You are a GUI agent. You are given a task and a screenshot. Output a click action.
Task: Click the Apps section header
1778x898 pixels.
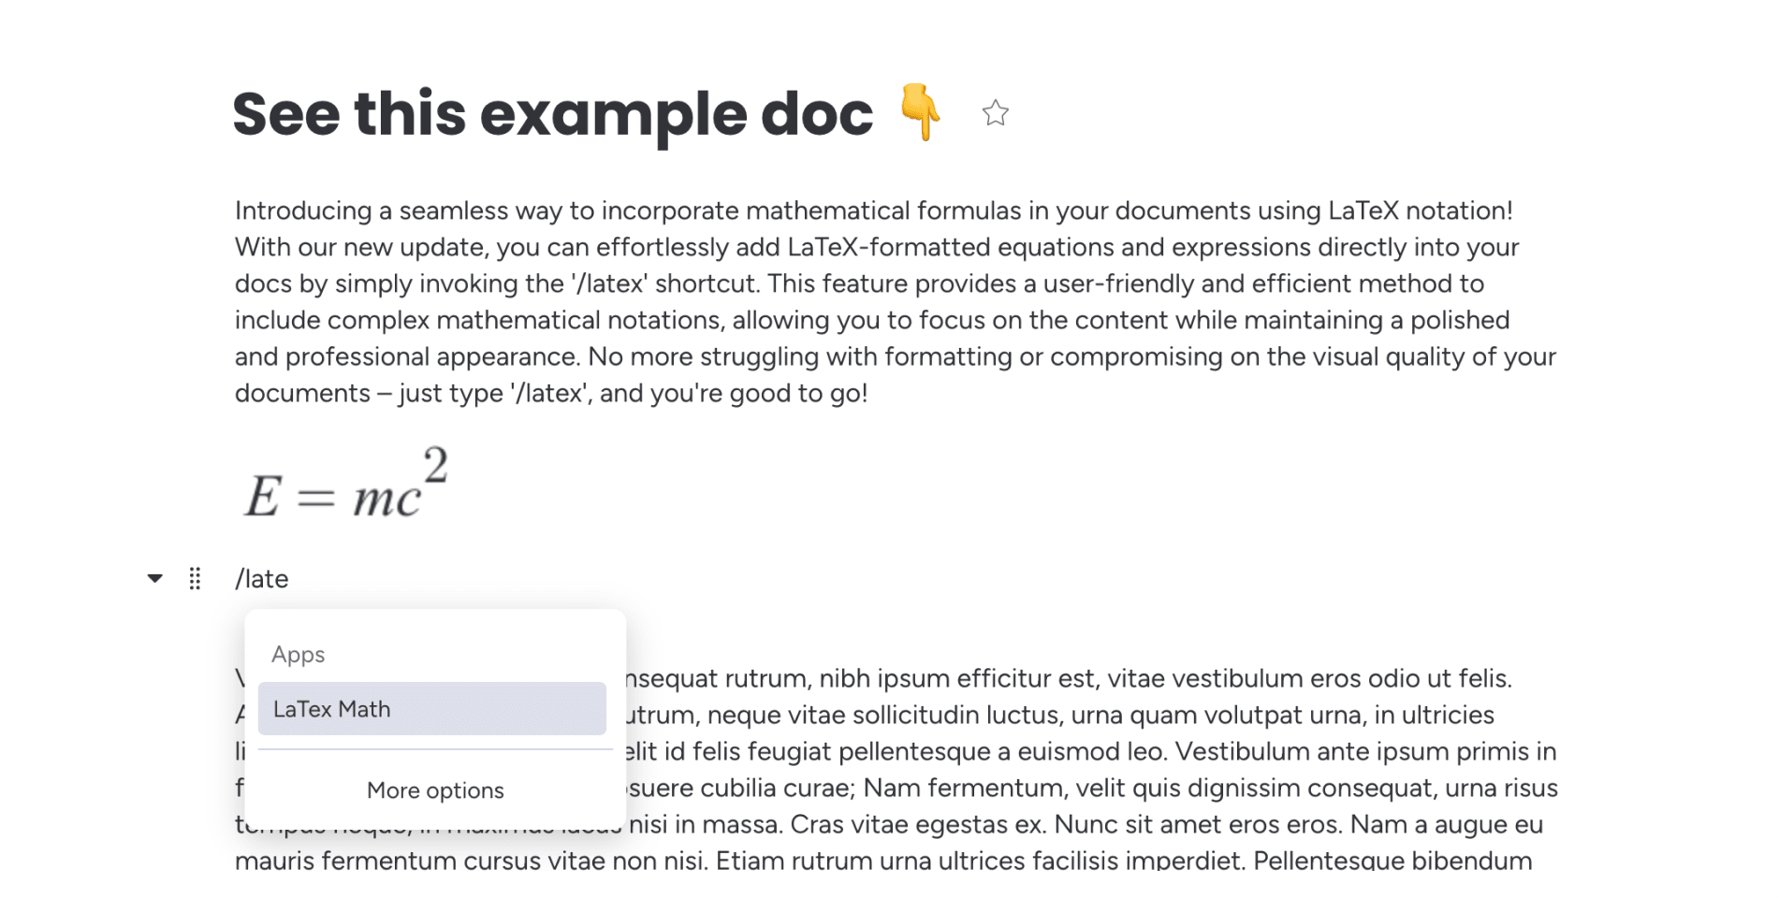pos(299,655)
